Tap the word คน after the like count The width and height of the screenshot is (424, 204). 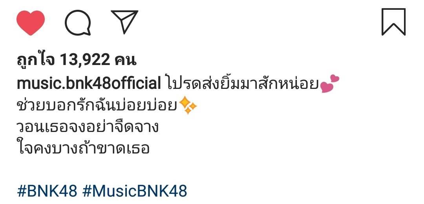[x=125, y=60]
